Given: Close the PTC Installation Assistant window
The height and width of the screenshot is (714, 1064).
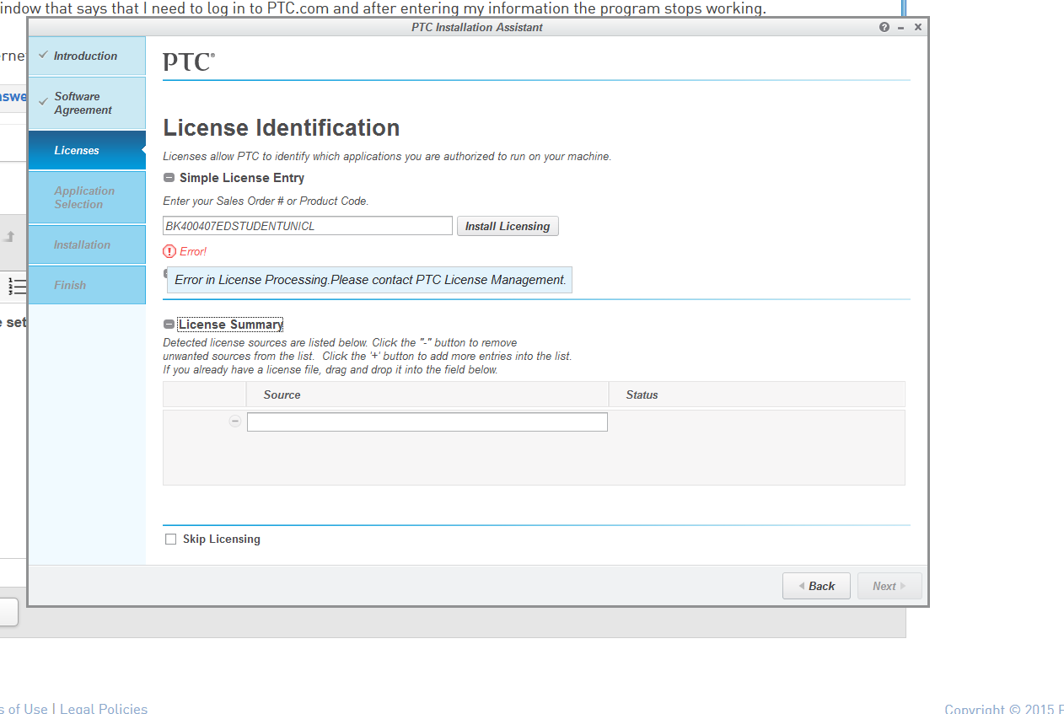Looking at the screenshot, I should click(918, 27).
